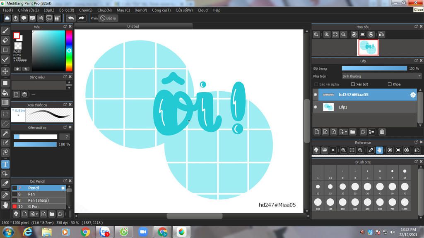Screen dimensions: 424x238
Task: Expand the add-layer dropdown arrow
Action: click(346, 132)
